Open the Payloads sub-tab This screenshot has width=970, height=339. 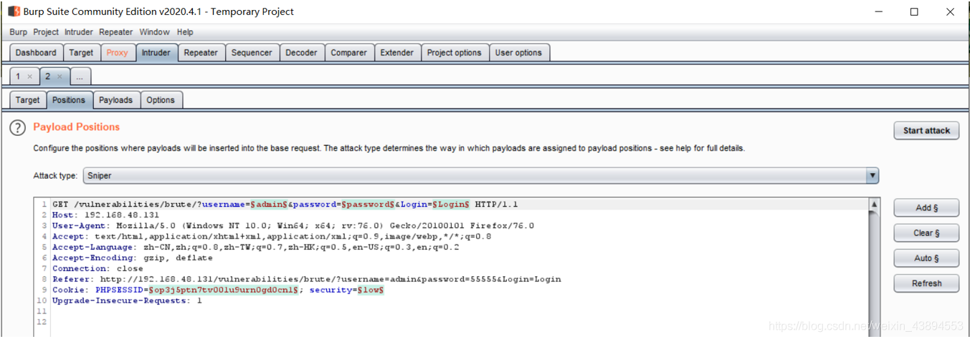click(x=116, y=100)
